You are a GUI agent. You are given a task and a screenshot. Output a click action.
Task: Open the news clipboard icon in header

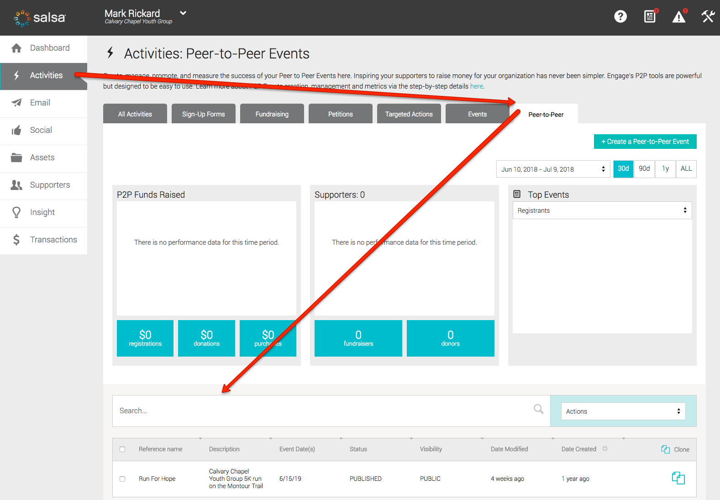650,17
